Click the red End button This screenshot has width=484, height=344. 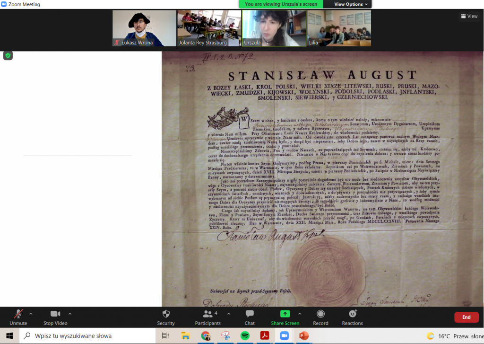[466, 317]
